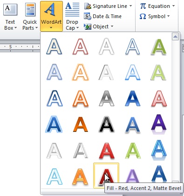Choose the white fill orange glow outline WordArt

point(80,72)
